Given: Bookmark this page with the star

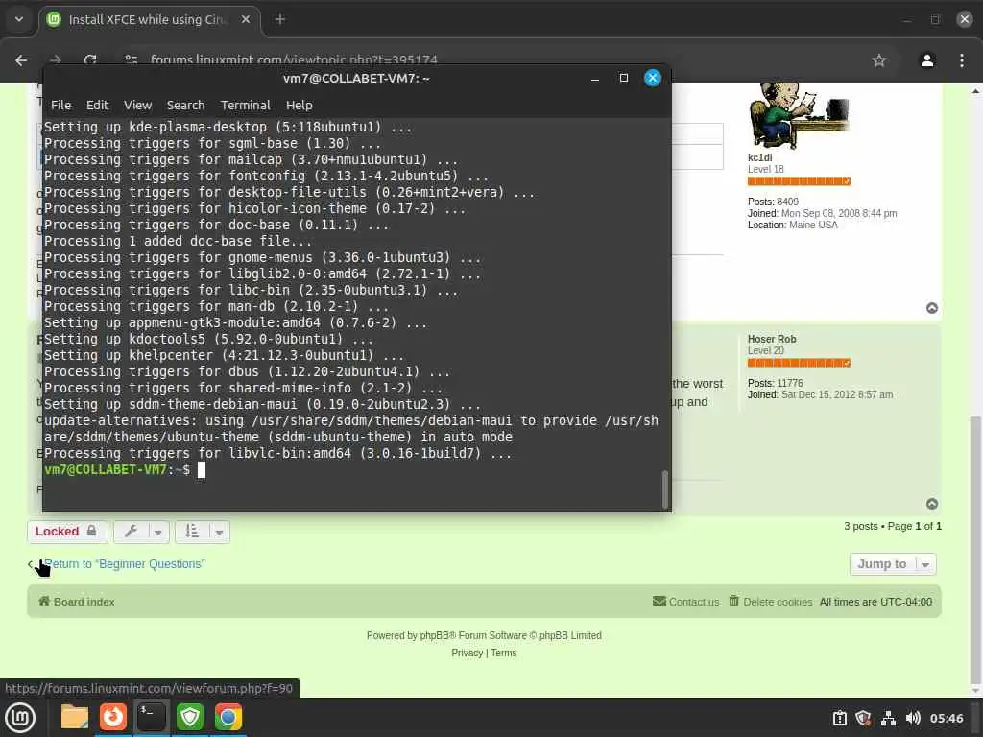Looking at the screenshot, I should pyautogui.click(x=879, y=60).
